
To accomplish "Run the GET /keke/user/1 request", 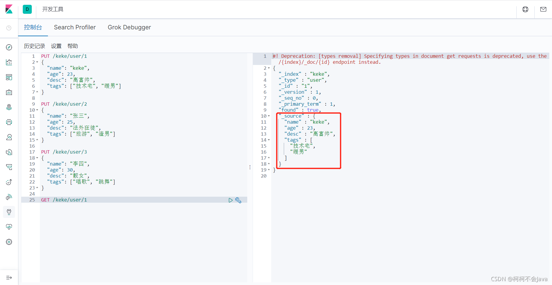I will tap(230, 200).
